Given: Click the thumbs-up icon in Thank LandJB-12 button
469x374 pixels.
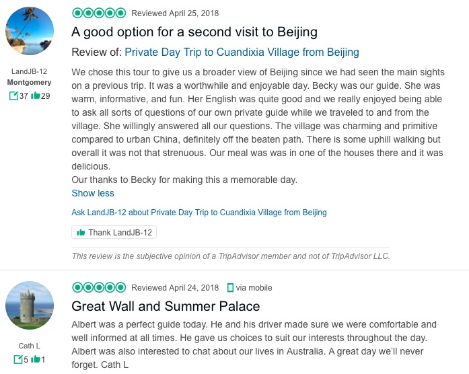Looking at the screenshot, I should [81, 233].
